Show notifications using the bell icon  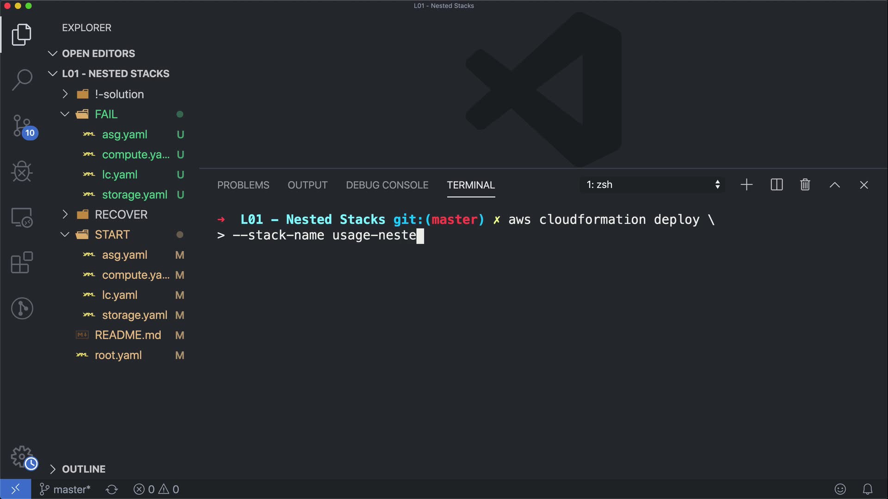(x=868, y=489)
